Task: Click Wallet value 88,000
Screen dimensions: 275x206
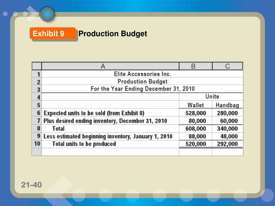Action: point(197,136)
